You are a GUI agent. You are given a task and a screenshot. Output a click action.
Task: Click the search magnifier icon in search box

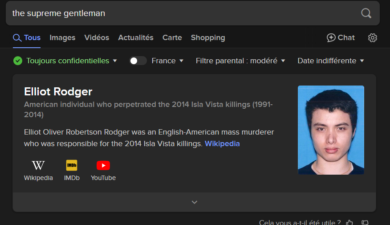click(x=366, y=13)
